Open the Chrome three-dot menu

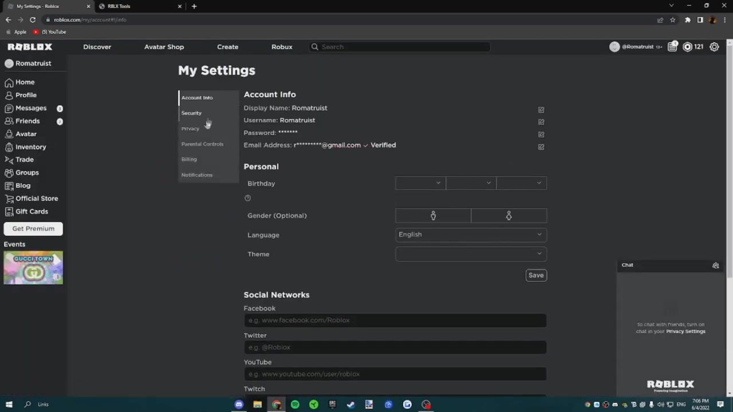click(724, 19)
